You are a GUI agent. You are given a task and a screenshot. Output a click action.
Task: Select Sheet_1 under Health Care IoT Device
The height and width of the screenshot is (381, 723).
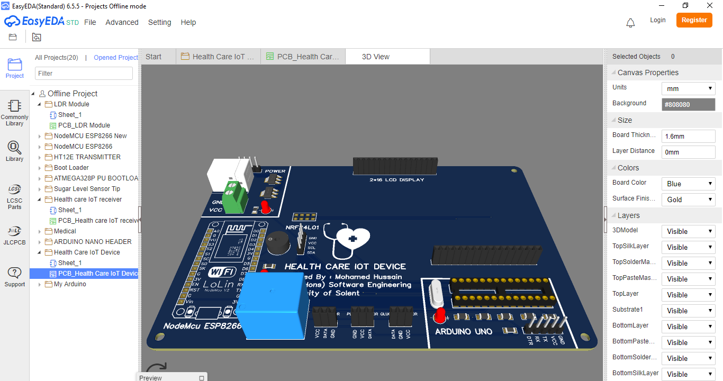tap(70, 263)
